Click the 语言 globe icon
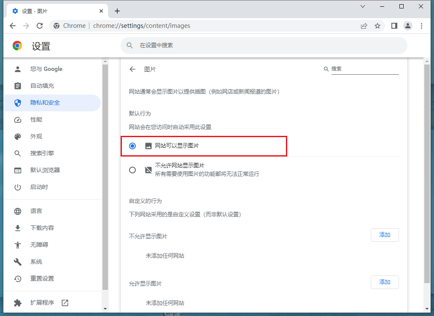 tap(18, 211)
